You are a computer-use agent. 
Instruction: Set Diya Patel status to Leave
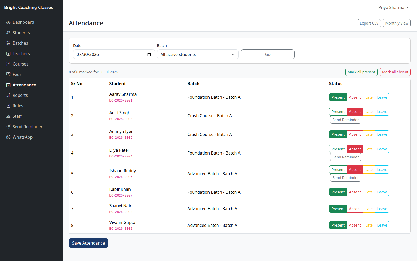pyautogui.click(x=382, y=149)
